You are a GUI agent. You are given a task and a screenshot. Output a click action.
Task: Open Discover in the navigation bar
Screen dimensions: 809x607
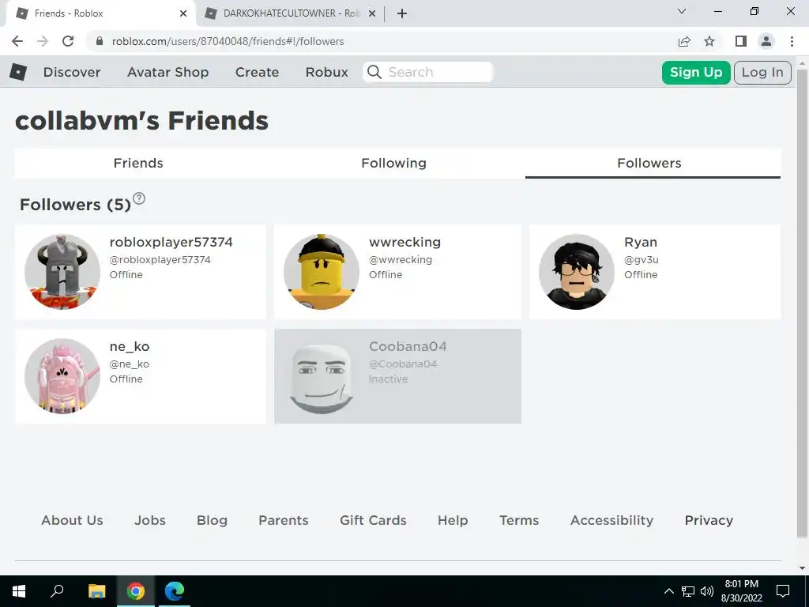(x=72, y=72)
